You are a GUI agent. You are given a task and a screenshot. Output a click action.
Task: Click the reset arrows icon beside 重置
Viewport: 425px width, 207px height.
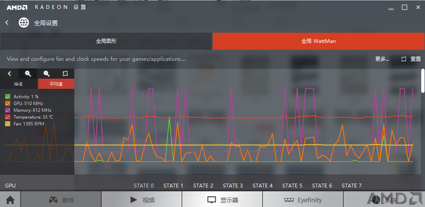(x=404, y=59)
